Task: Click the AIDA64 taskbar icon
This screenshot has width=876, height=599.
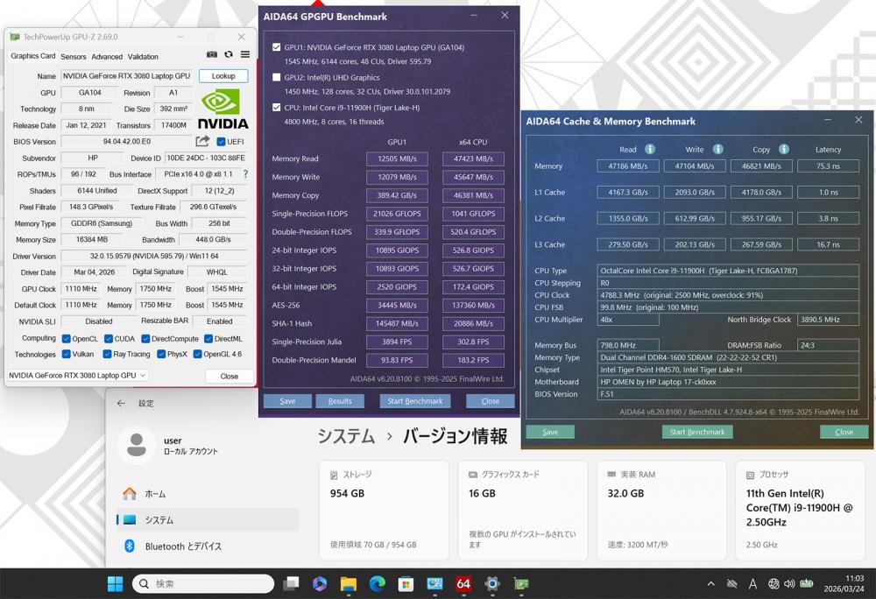Action: click(463, 584)
